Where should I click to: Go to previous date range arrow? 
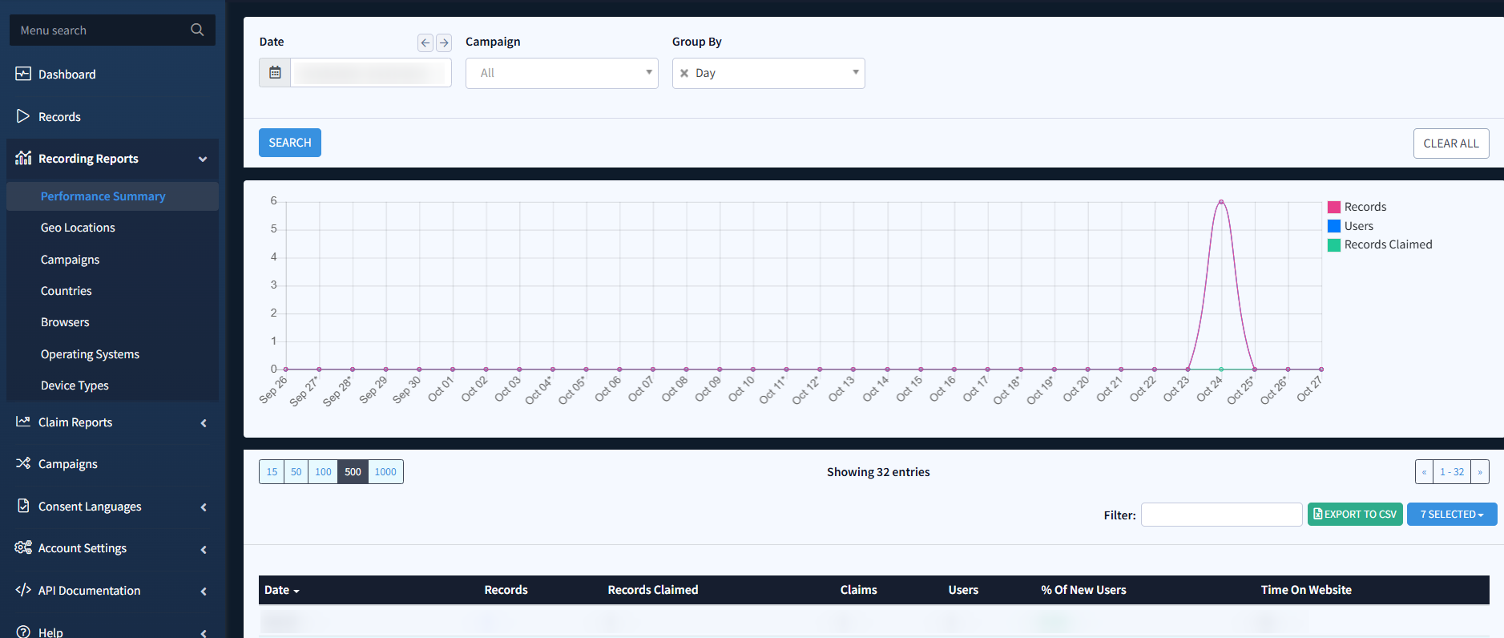pos(425,43)
